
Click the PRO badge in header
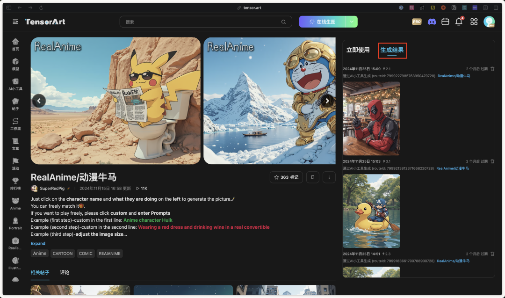(x=417, y=22)
